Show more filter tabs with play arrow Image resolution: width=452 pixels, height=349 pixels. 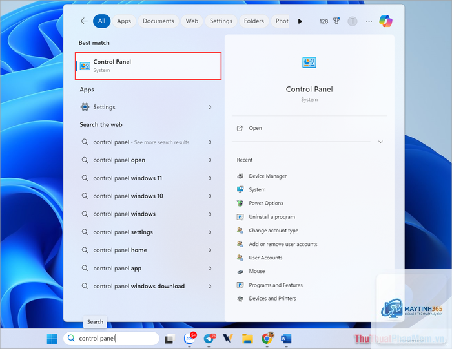click(x=300, y=21)
